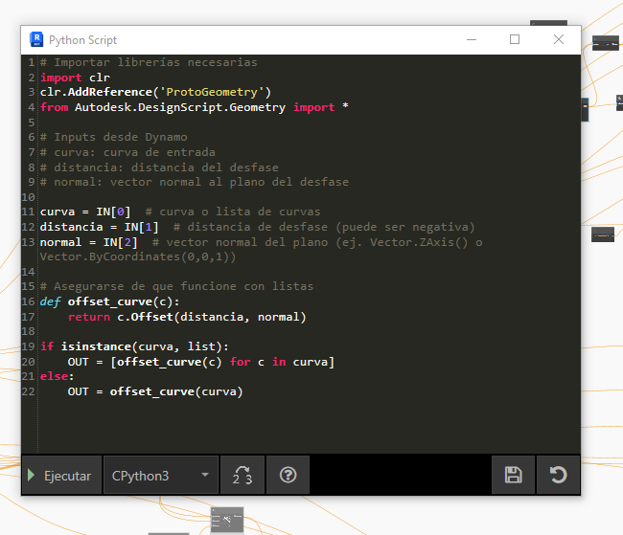Image resolution: width=623 pixels, height=535 pixels.
Task: Click the 'if isinstance(curva, list):' line
Action: [x=134, y=346]
